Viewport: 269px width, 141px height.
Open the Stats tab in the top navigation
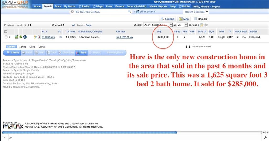[x=58, y=6]
